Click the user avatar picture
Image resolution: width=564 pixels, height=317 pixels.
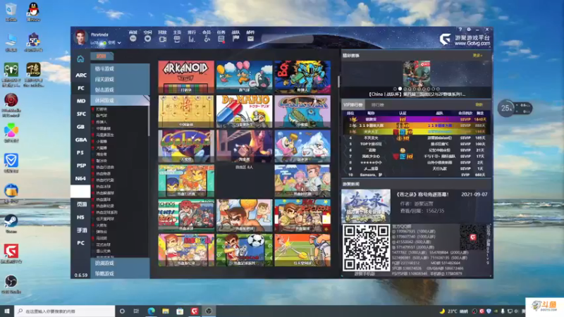tap(80, 37)
